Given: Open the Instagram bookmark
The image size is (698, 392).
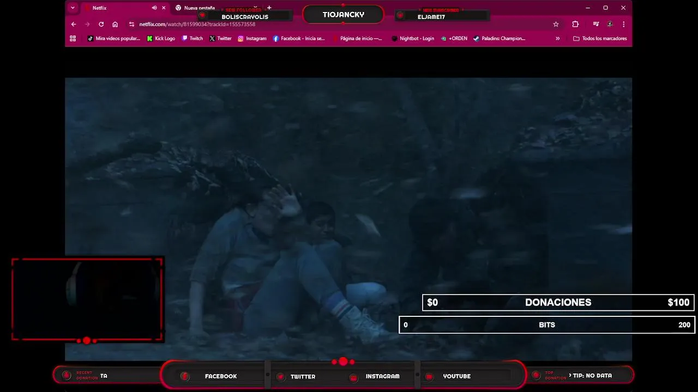Looking at the screenshot, I should click(x=252, y=38).
